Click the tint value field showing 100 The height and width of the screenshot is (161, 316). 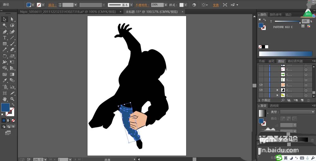[x=305, y=21]
